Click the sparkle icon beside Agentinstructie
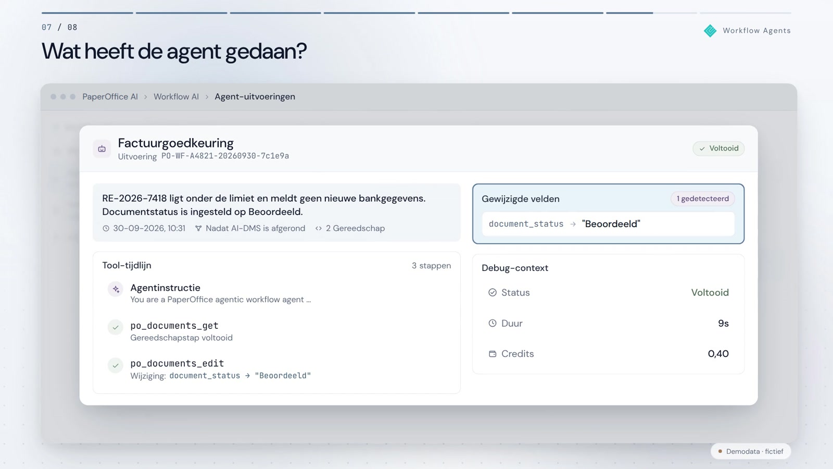 click(x=116, y=289)
